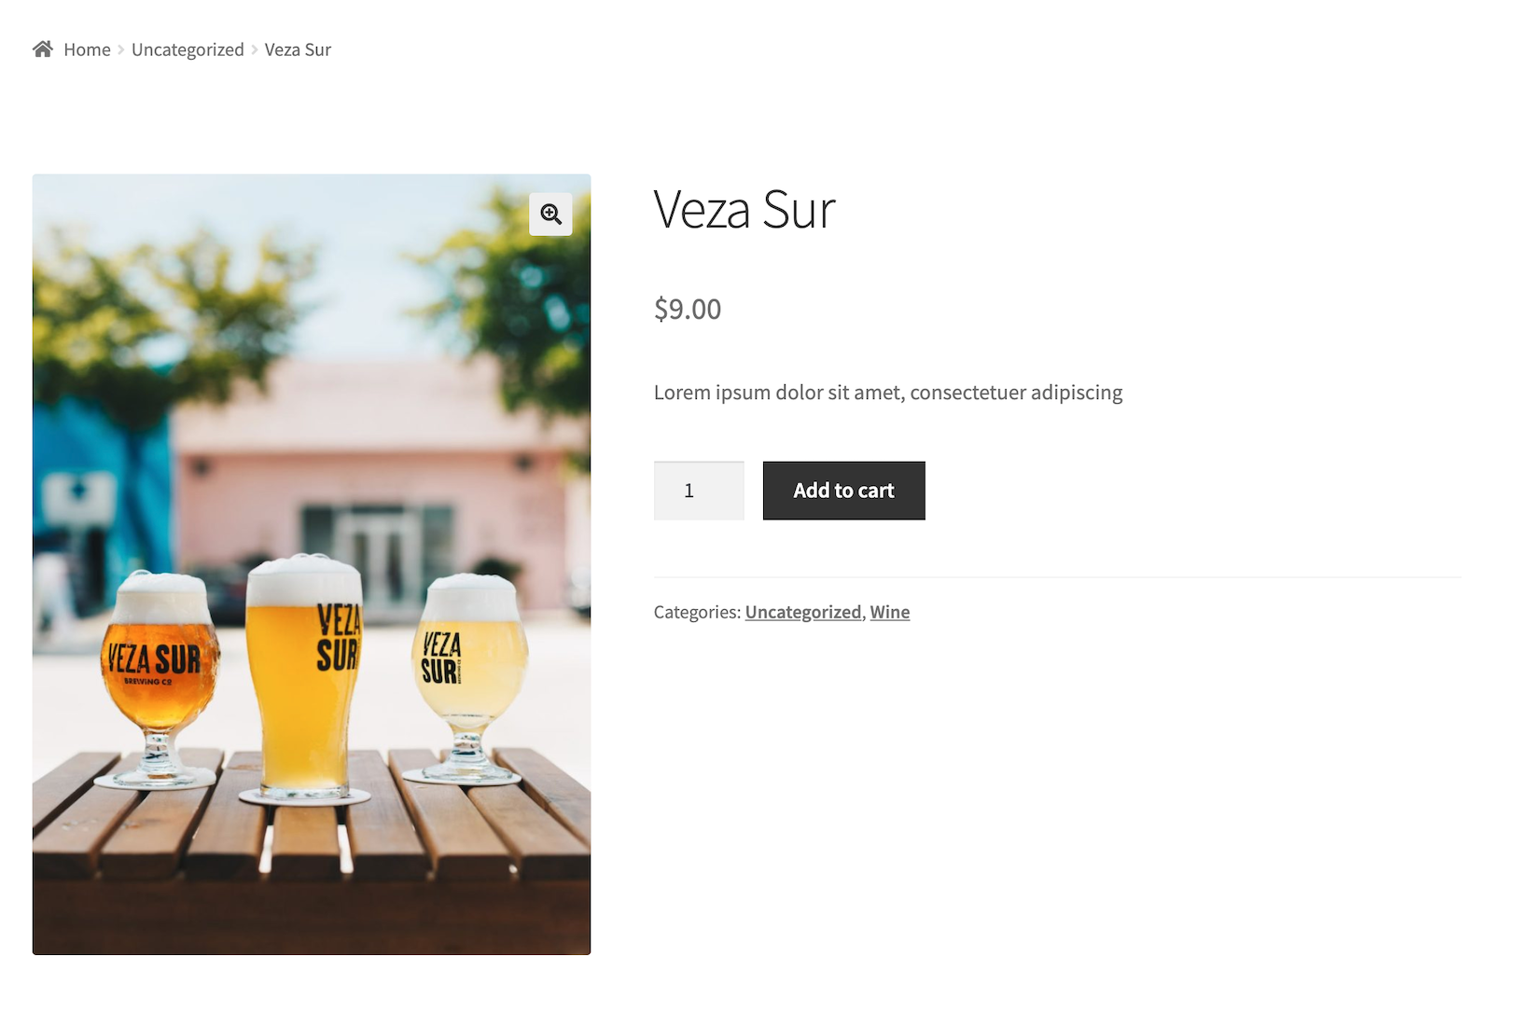Open the Uncategorized breadcrumb link
1530x1011 pixels.
pos(188,49)
